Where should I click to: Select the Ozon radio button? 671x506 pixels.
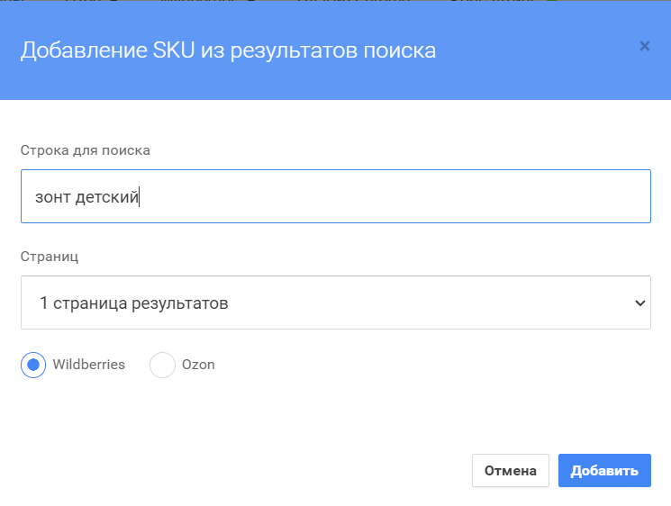click(162, 365)
